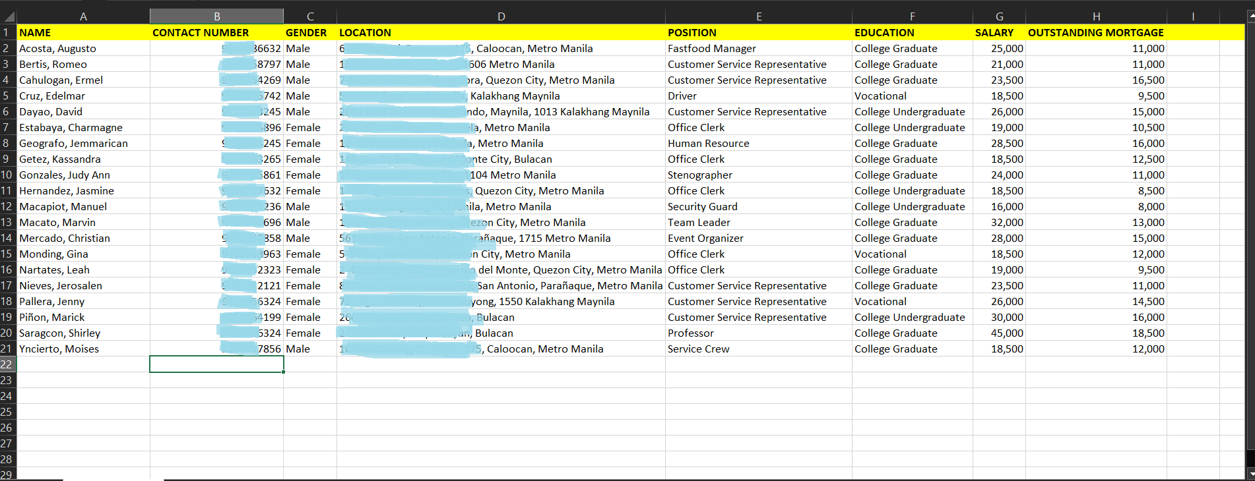
Task: Click the 'Human Resource' position cell
Action: (759, 143)
